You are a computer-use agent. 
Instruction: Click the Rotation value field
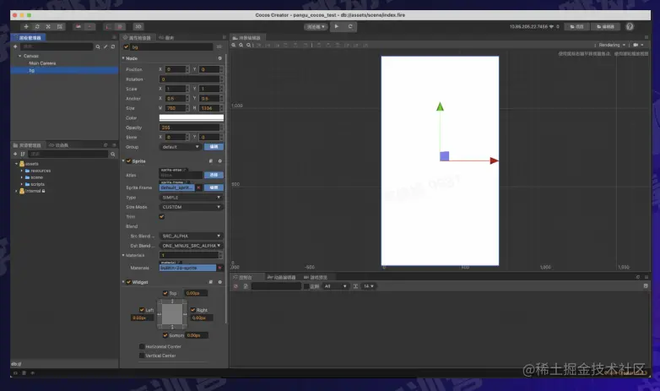(x=189, y=79)
